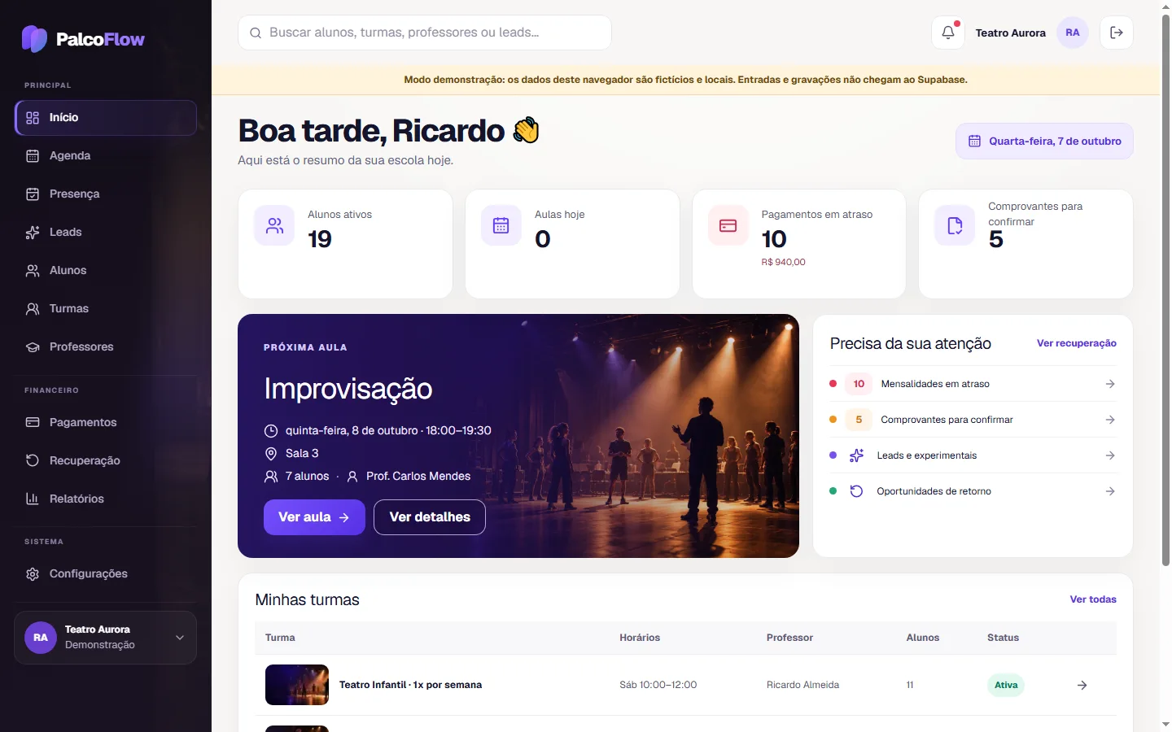Open Configurações in the sidebar
Image resolution: width=1172 pixels, height=732 pixels.
coord(106,574)
